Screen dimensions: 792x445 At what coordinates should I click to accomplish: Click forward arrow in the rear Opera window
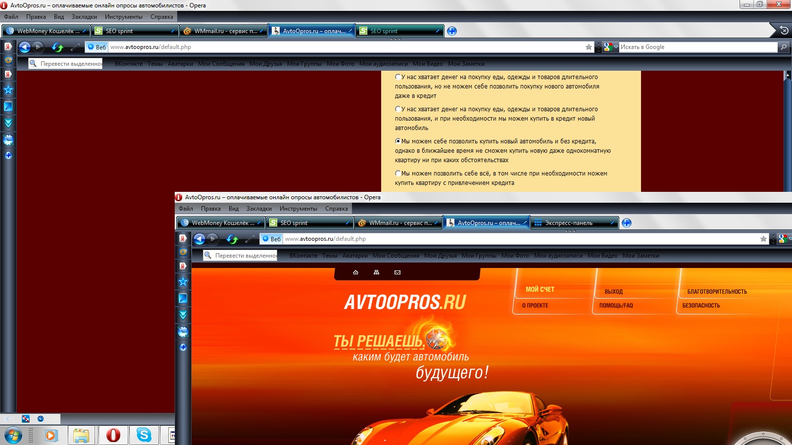tap(38, 47)
